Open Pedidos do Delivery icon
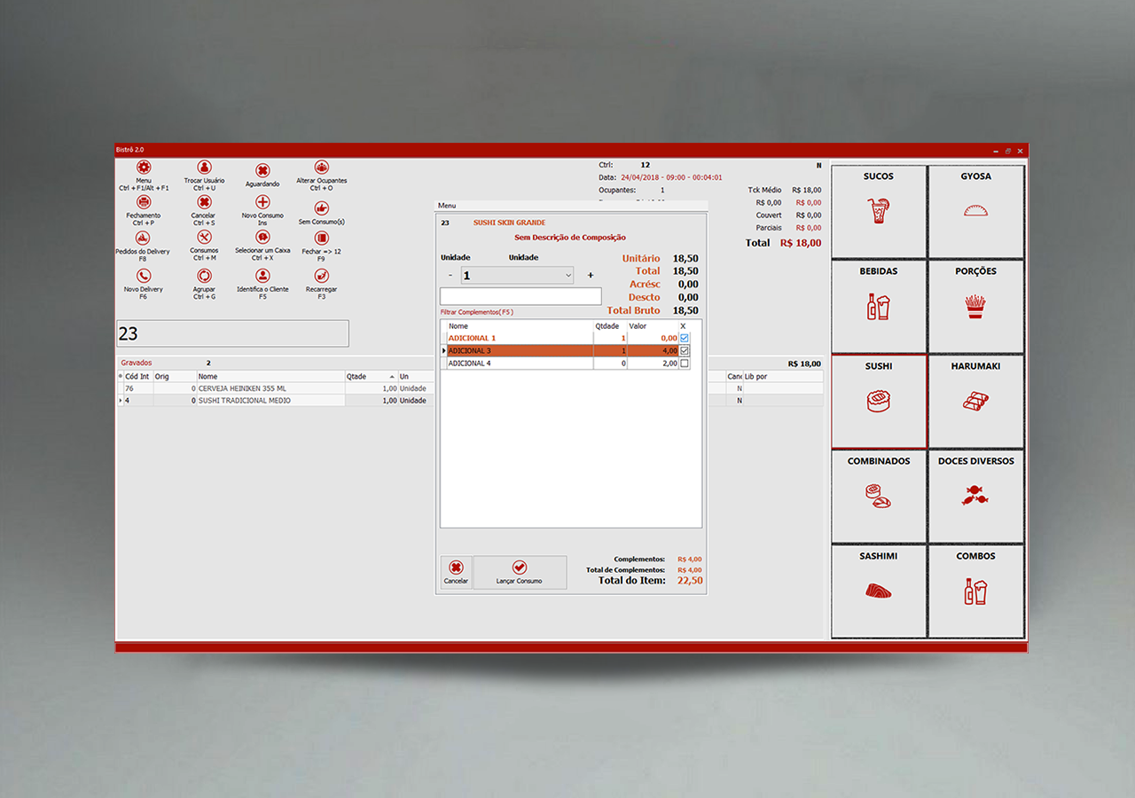The height and width of the screenshot is (798, 1135). 143,238
